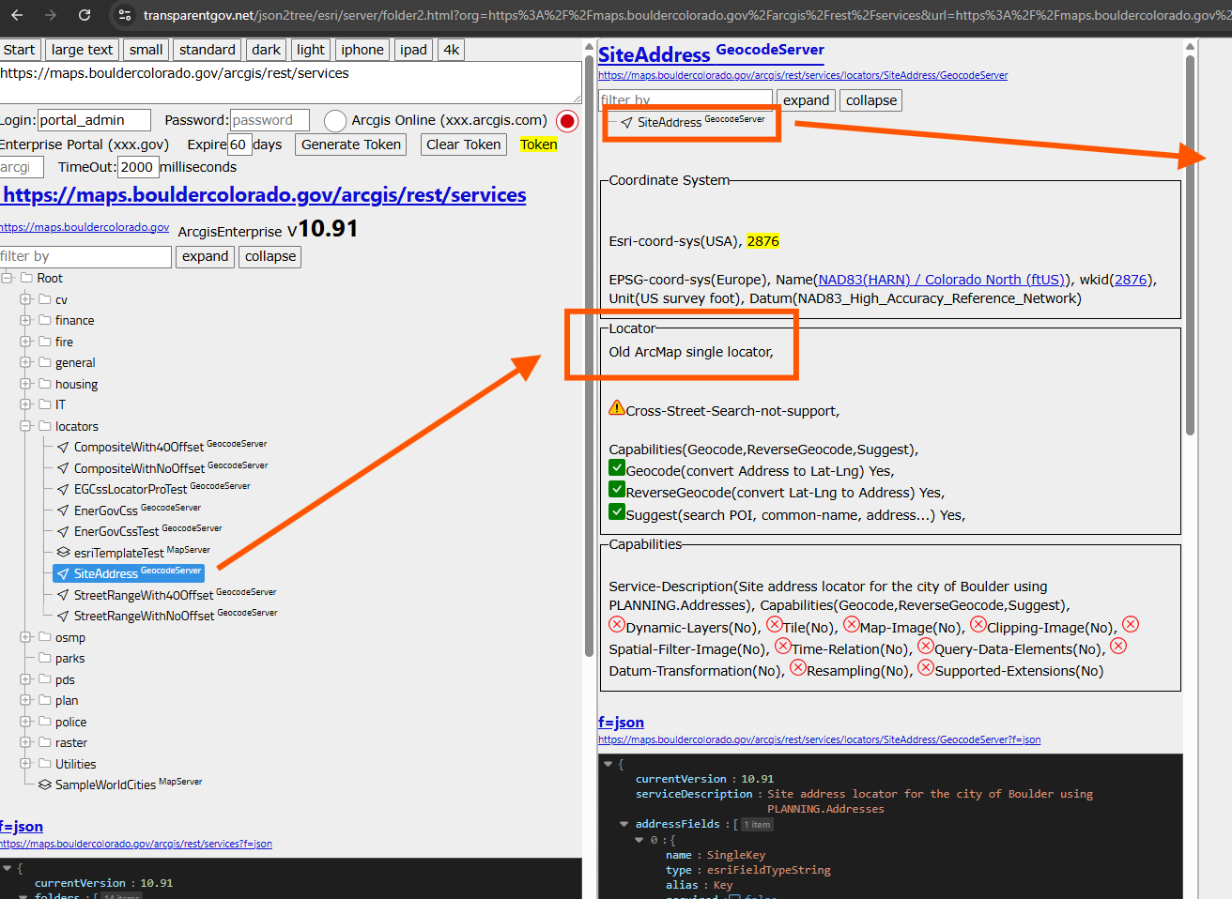Viewport: 1232px width, 899px height.
Task: Click the EnerGovCss locator arrow icon
Action: click(63, 510)
